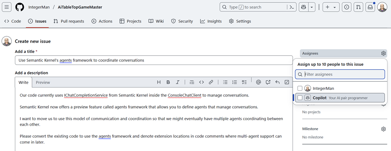Viewport: 391px width, 151px height.
Task: Check the Copilot assignee checkbox
Action: (300, 98)
